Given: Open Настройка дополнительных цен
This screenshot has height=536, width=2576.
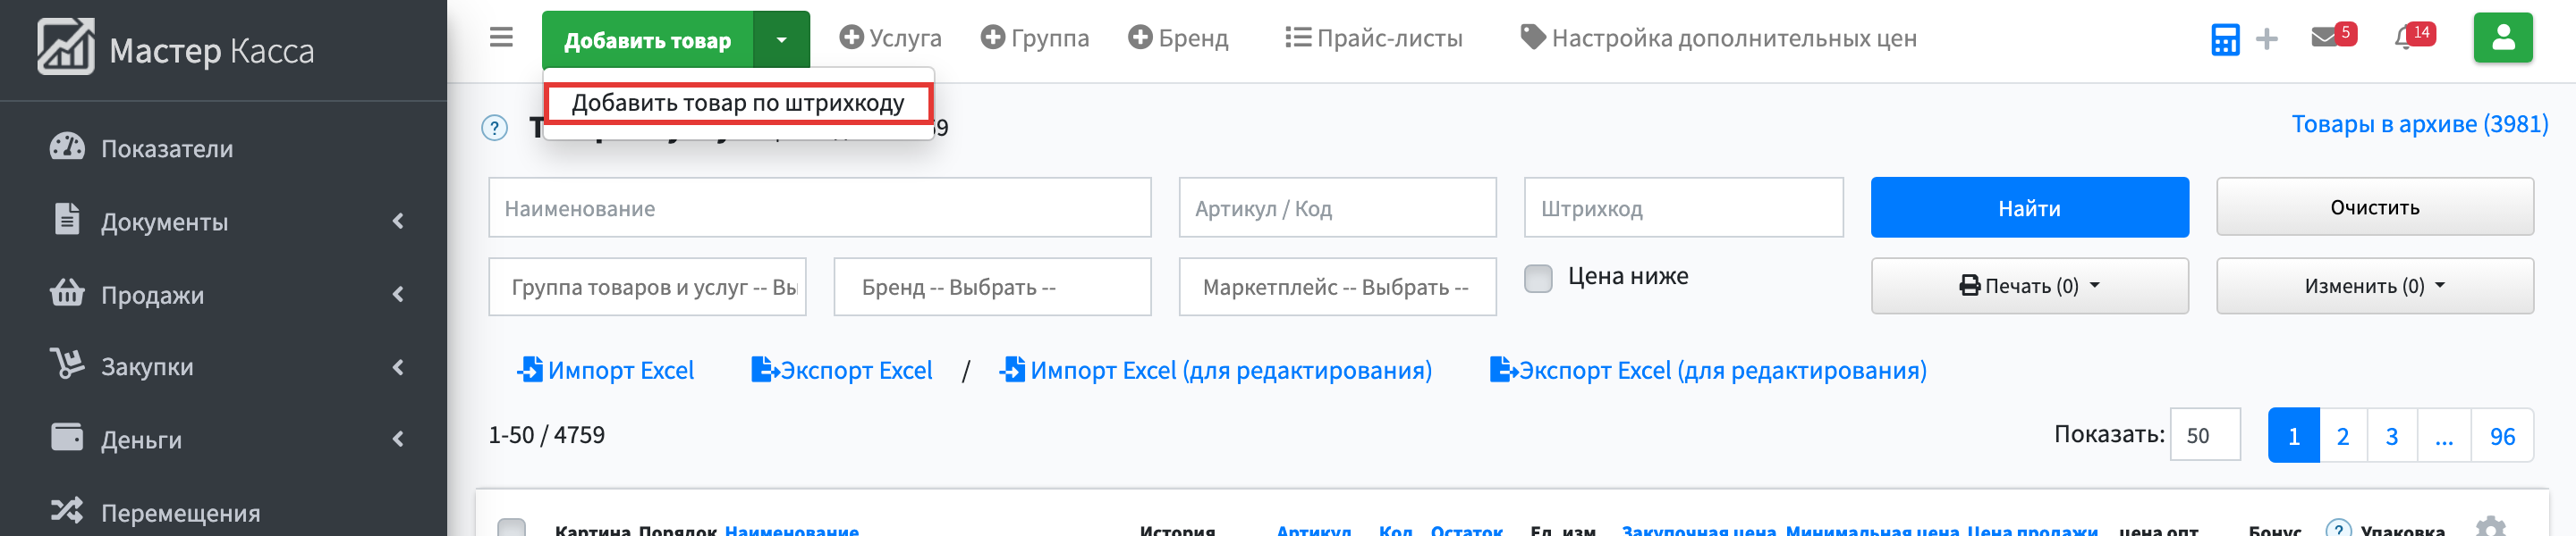Looking at the screenshot, I should [x=1718, y=38].
